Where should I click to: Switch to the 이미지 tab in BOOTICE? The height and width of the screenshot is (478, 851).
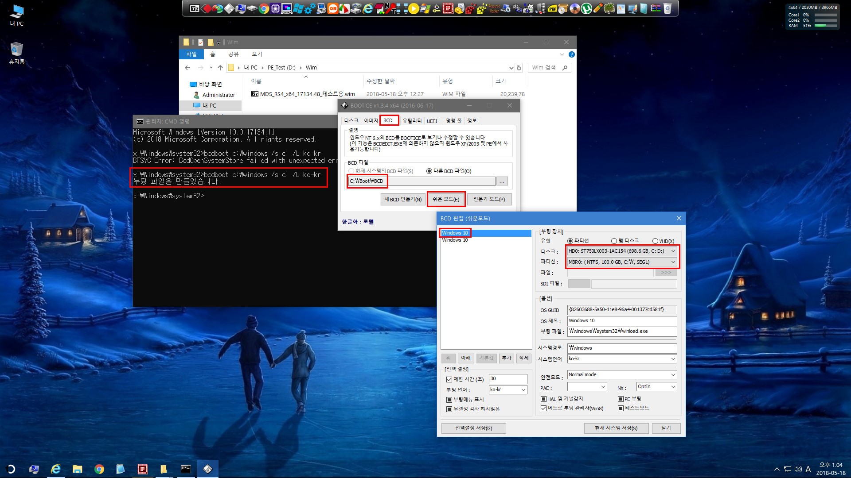point(371,121)
